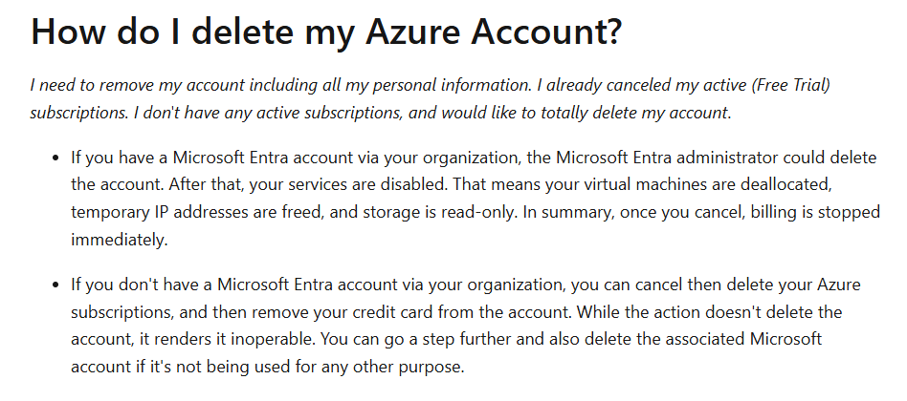Click the word "read-only"
This screenshot has height=401, width=907.
click(x=477, y=212)
